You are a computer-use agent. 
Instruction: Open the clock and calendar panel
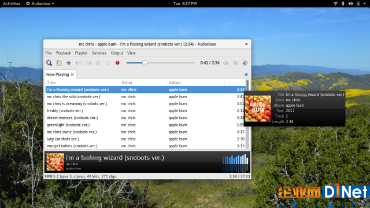pos(185,3)
